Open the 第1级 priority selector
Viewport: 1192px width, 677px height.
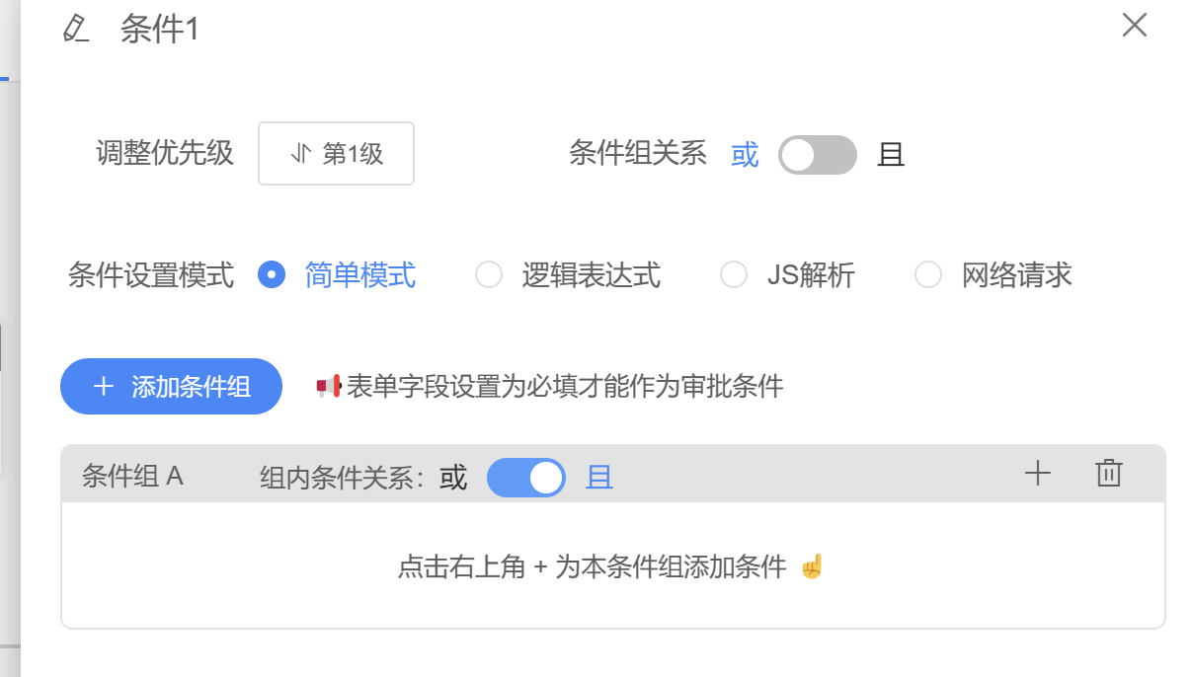[x=336, y=154]
